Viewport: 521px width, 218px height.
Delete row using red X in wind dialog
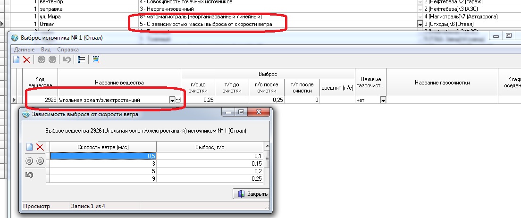click(40, 147)
